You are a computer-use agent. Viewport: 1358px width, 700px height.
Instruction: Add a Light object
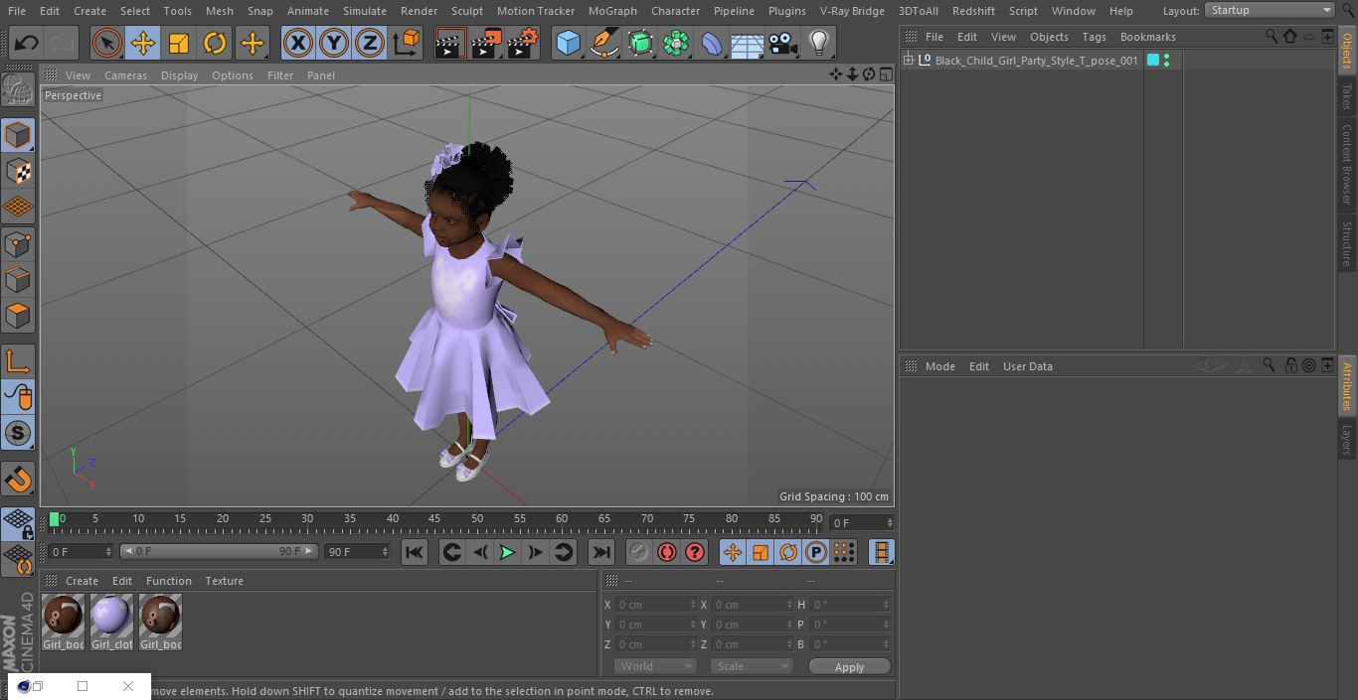click(819, 43)
